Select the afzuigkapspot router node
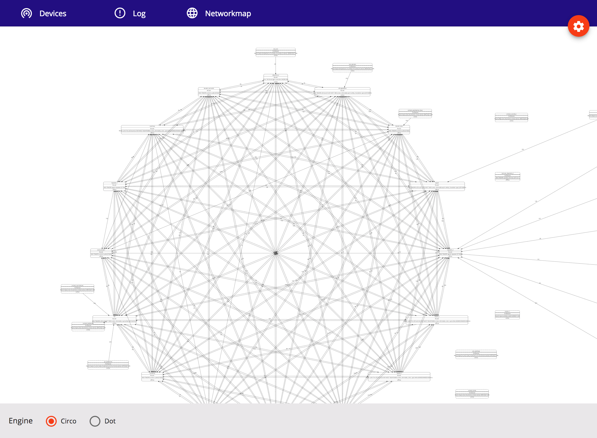The height and width of the screenshot is (438, 597). (x=342, y=92)
